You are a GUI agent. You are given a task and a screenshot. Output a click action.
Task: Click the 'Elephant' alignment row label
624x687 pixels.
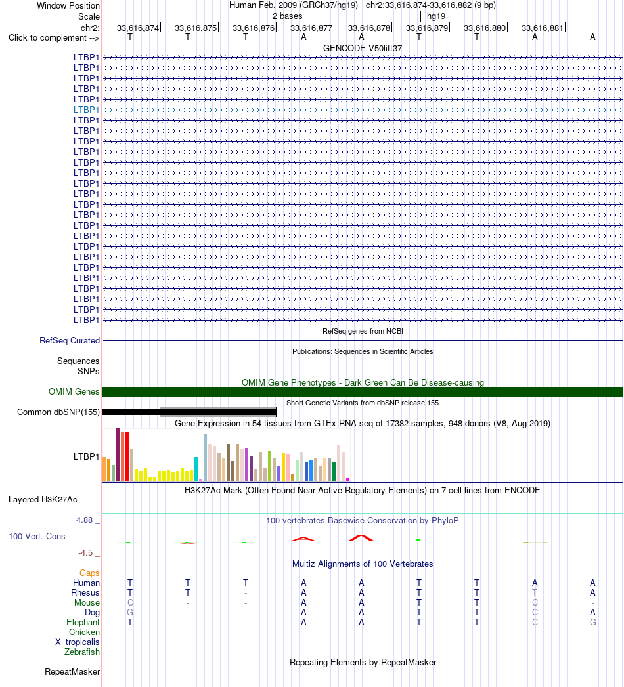83,622
